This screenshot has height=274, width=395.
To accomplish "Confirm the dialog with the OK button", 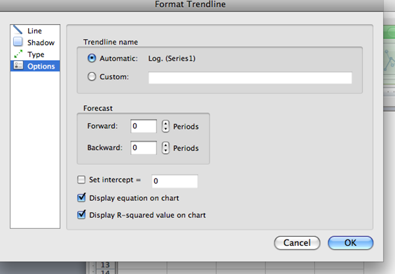I will click(350, 243).
